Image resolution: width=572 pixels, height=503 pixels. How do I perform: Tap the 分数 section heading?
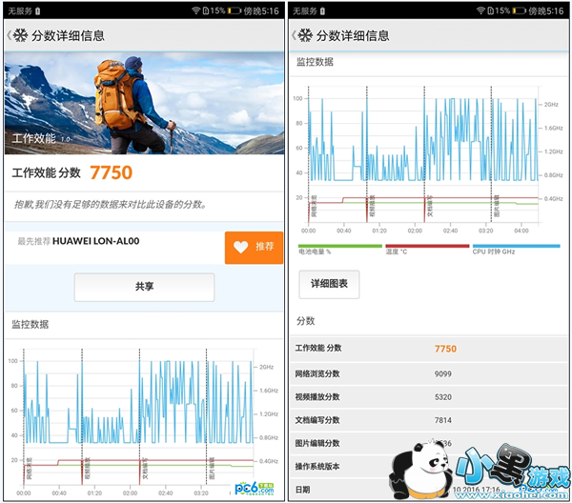[x=306, y=321]
